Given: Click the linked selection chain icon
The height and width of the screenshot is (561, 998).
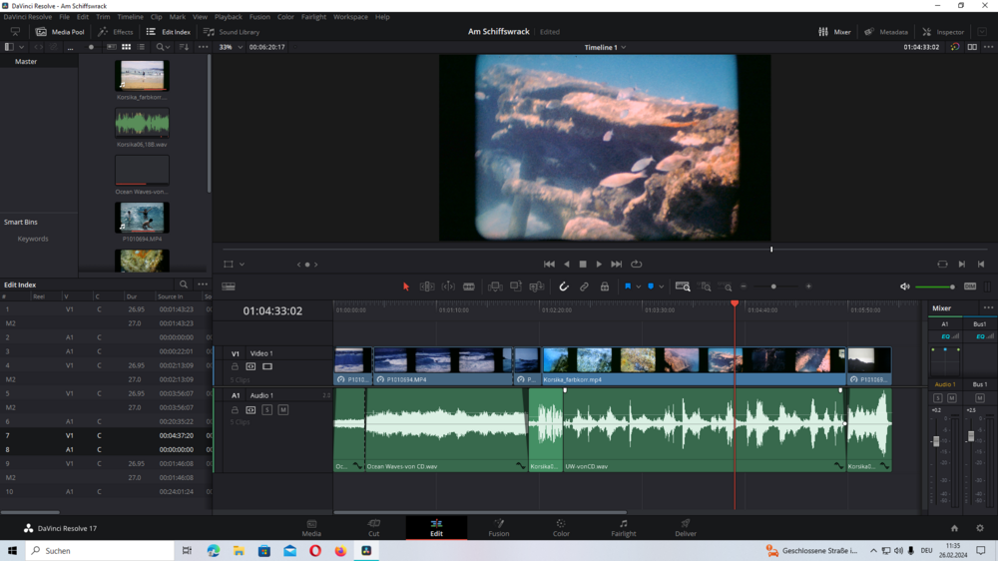Looking at the screenshot, I should 584,286.
